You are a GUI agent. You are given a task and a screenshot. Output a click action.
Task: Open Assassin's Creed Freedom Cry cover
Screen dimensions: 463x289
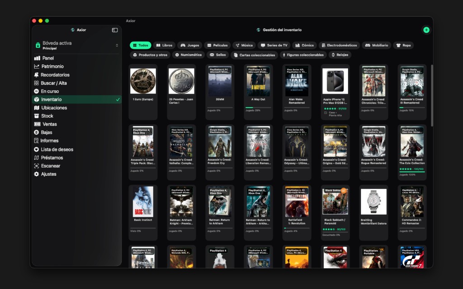coord(220,141)
